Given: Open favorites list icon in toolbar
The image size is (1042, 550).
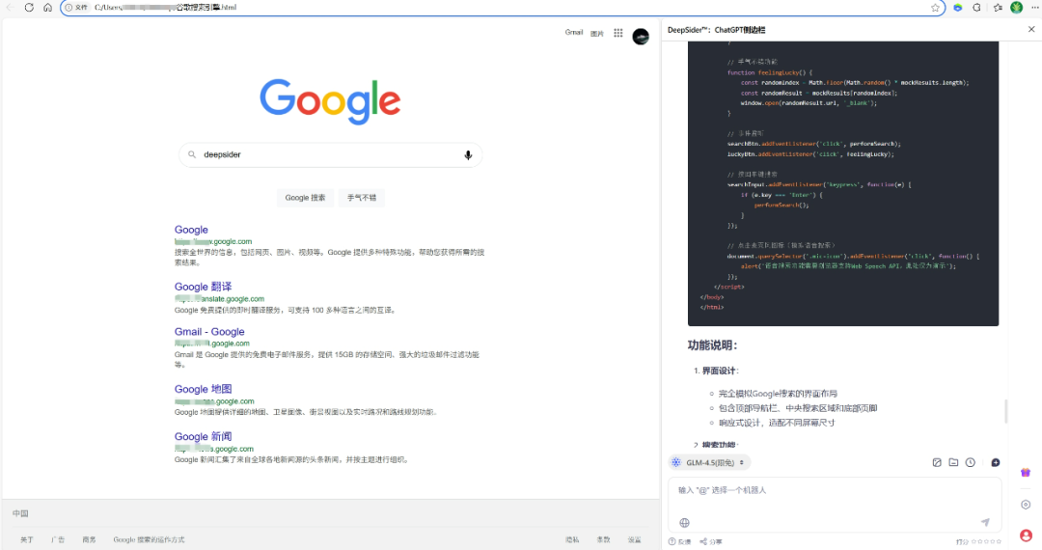Looking at the screenshot, I should click(x=998, y=8).
